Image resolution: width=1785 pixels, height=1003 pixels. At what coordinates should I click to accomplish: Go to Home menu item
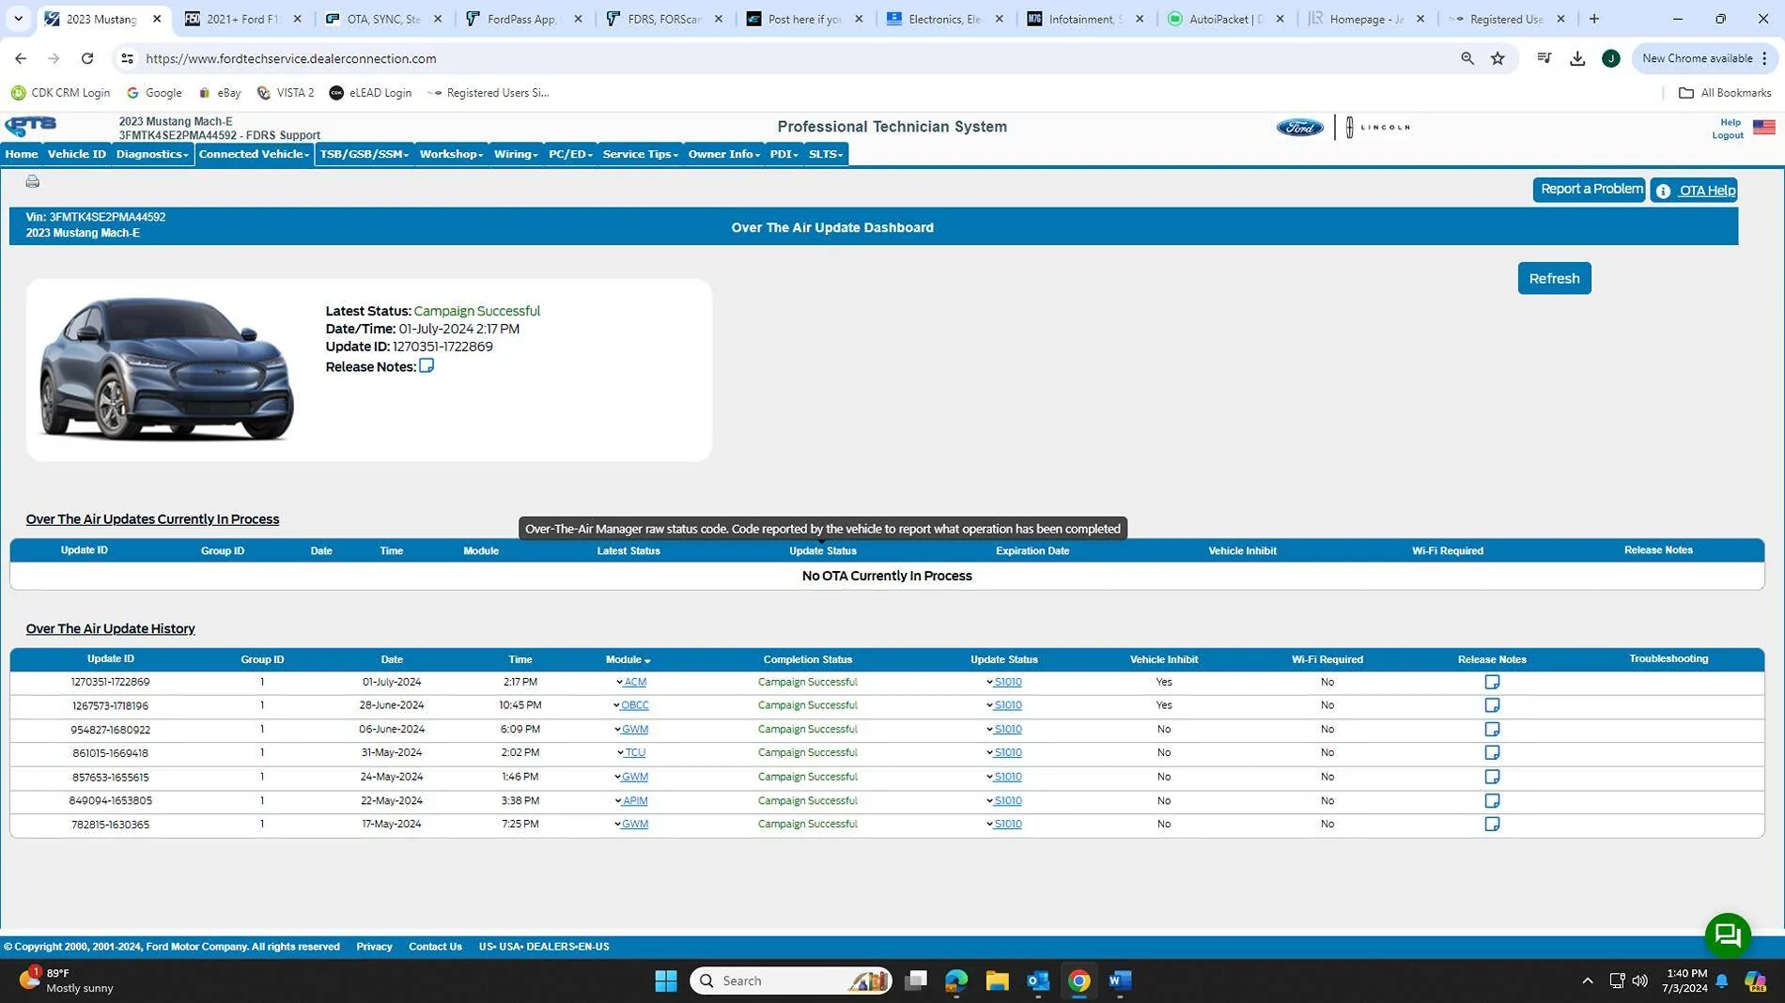point(22,154)
